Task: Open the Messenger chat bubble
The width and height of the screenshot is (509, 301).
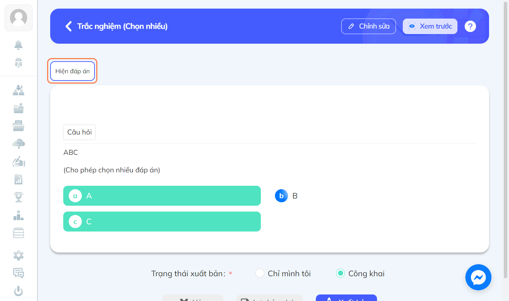Action: [x=478, y=277]
